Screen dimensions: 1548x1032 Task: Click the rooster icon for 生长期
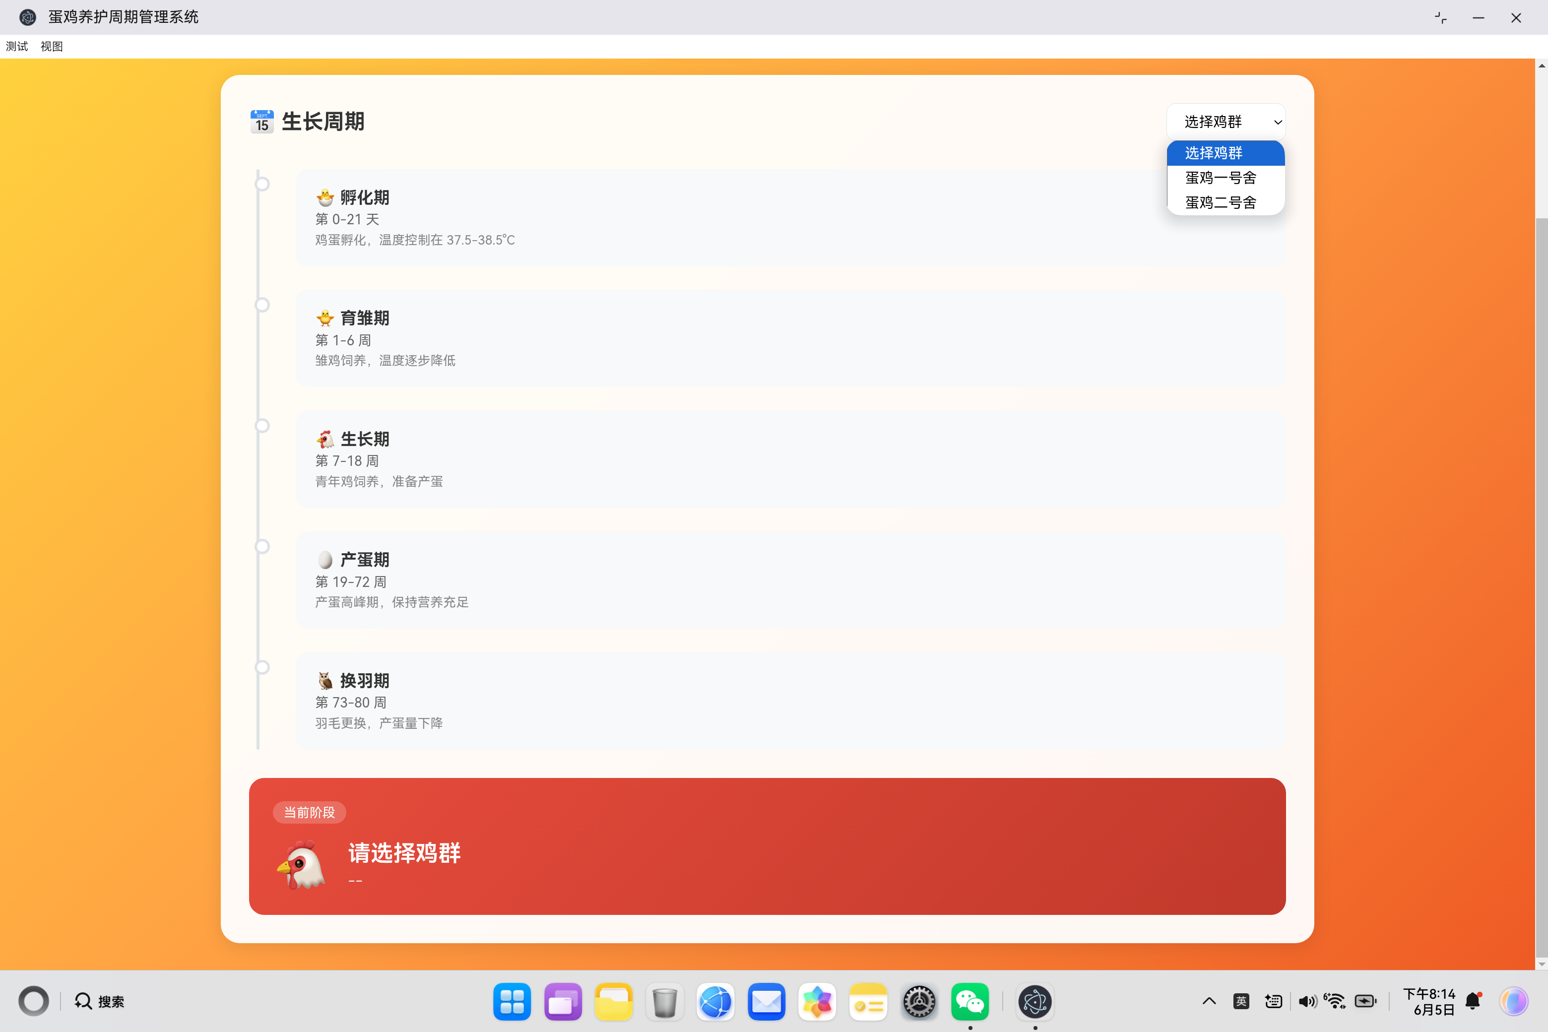(x=325, y=439)
